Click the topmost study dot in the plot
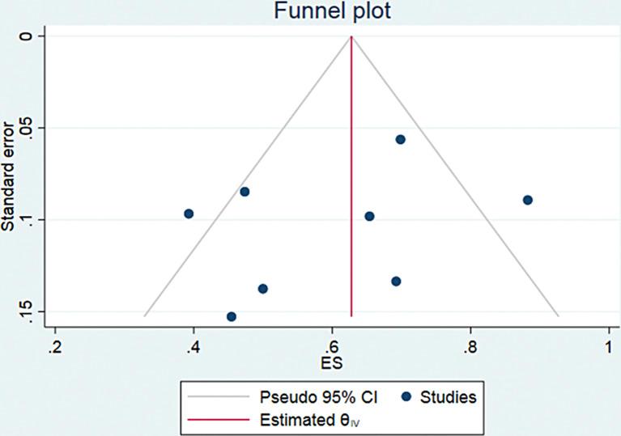This screenshot has width=621, height=436. [x=400, y=139]
